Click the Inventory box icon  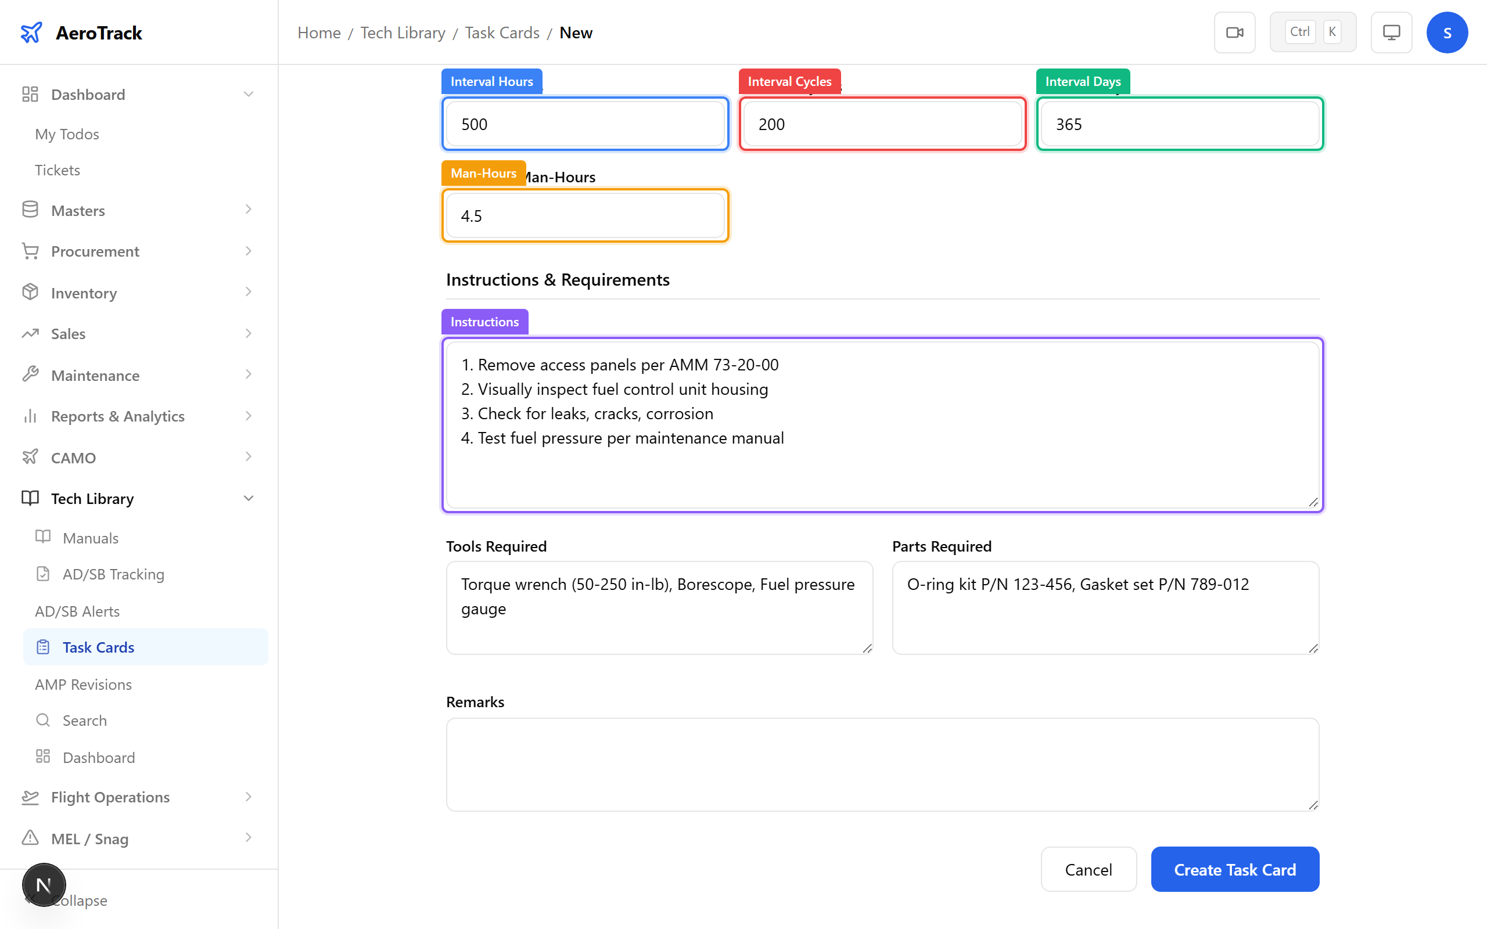coord(30,293)
